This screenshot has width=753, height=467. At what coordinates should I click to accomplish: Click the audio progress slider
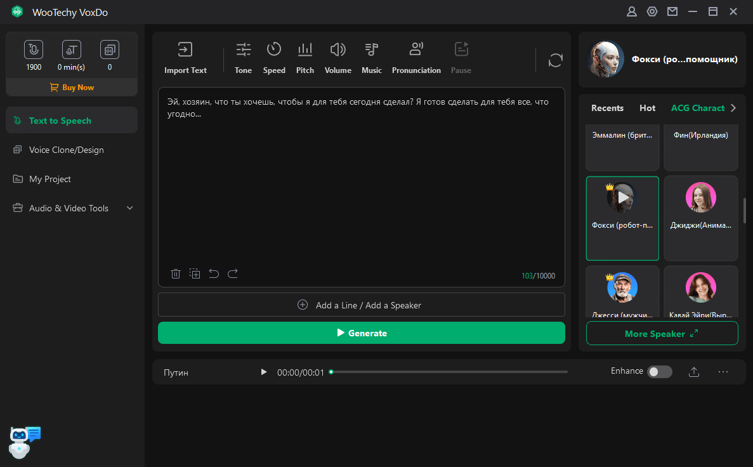point(450,372)
